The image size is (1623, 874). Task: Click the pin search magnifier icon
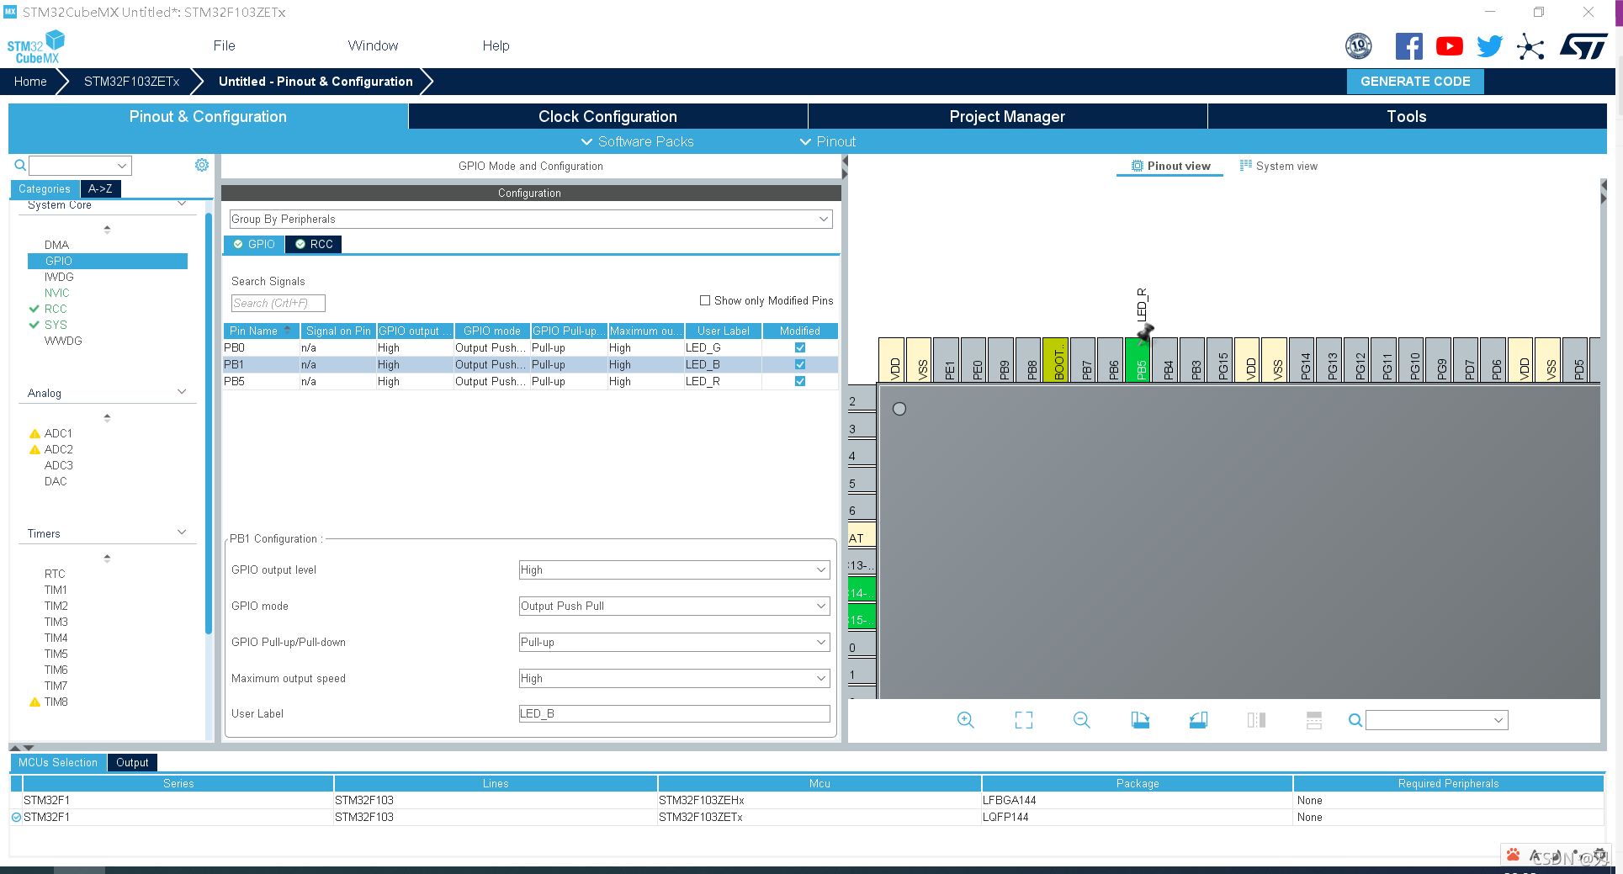point(1355,720)
